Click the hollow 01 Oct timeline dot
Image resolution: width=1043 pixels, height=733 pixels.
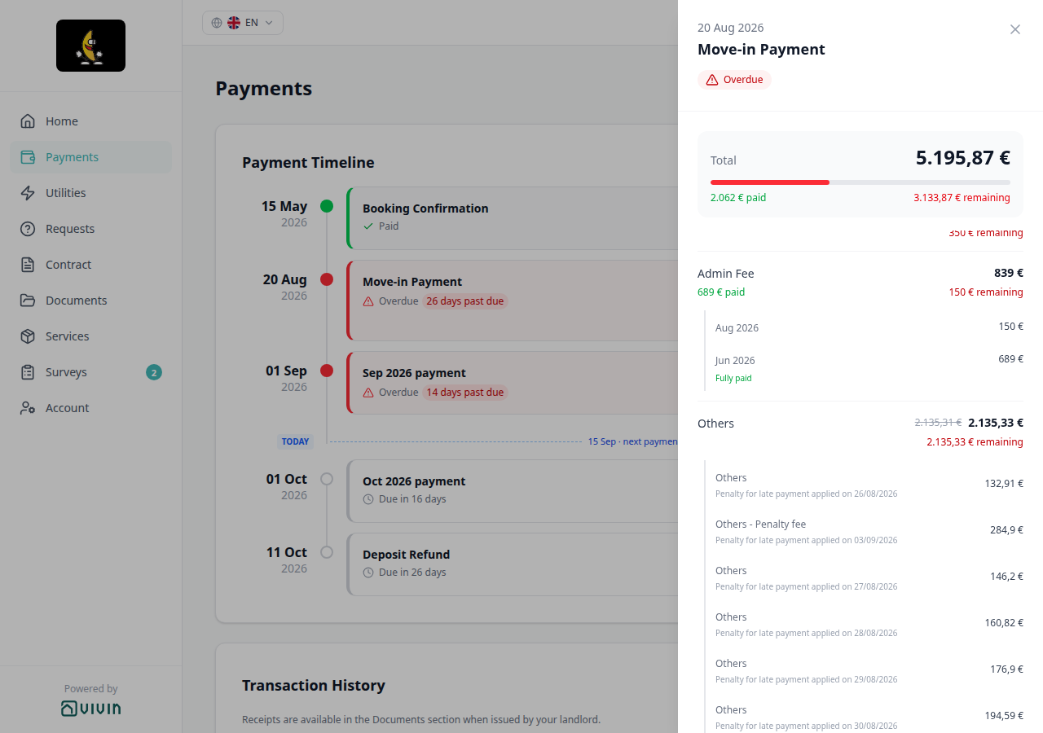(327, 479)
